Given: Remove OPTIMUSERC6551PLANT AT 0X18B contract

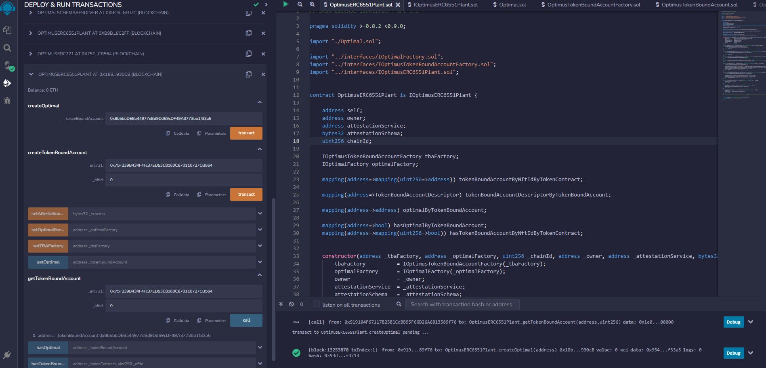Looking at the screenshot, I should pos(263,74).
